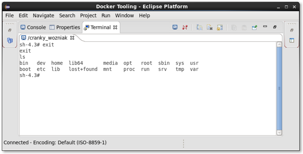The width and height of the screenshot is (303, 154).
Task: Open the Edit menu
Action: pos(23,15)
